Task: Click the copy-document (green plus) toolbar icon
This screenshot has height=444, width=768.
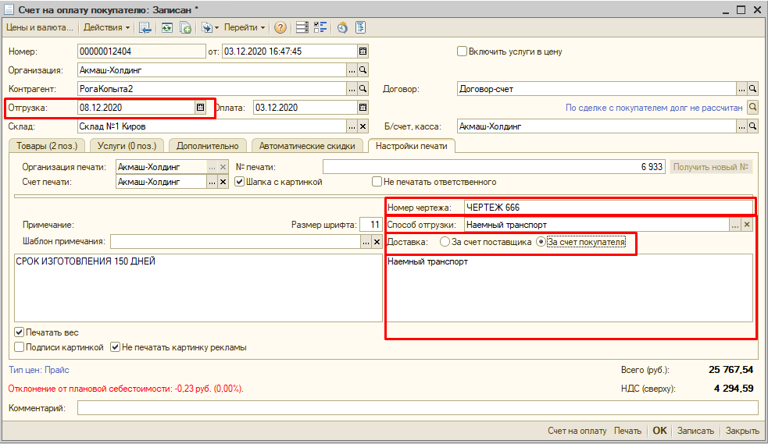Action: tap(186, 27)
